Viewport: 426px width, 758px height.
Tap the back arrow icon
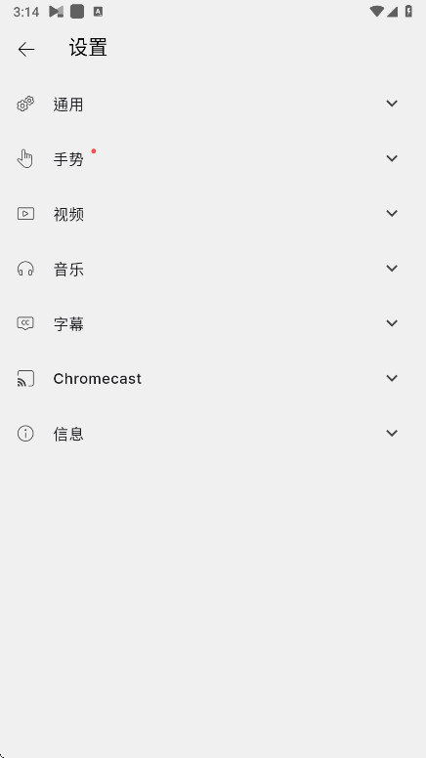tap(26, 49)
